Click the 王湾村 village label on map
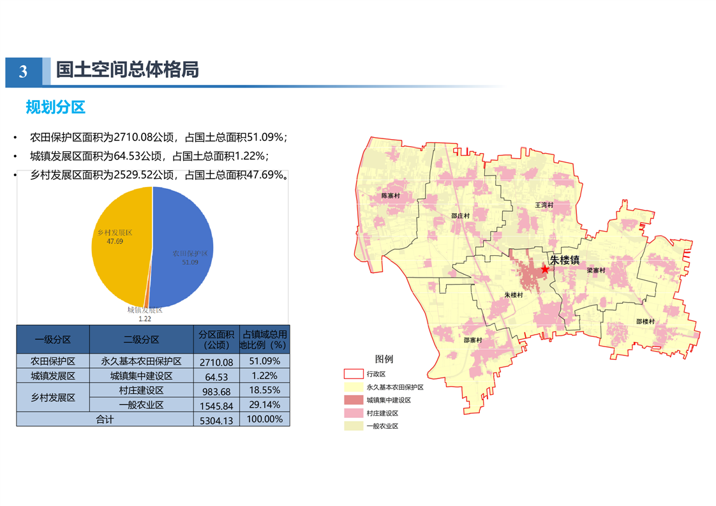Screen dimensions: 716x506 click(544, 205)
